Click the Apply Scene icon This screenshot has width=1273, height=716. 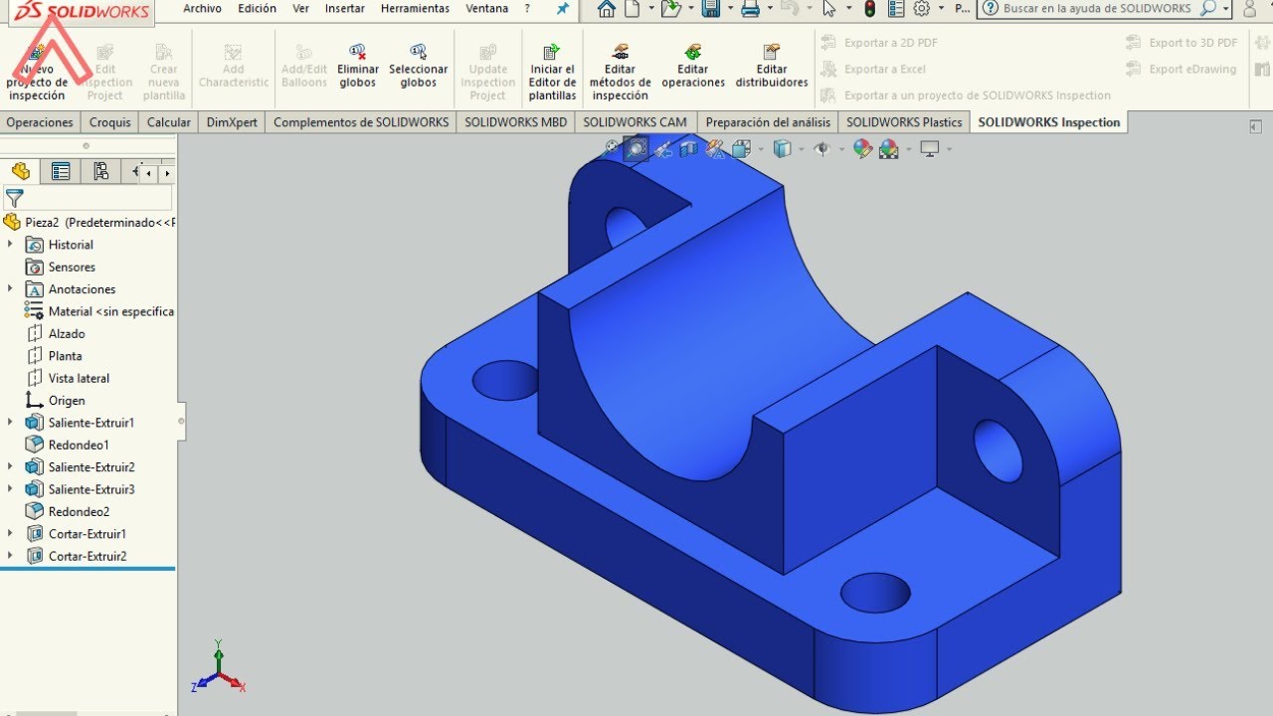[x=888, y=149]
